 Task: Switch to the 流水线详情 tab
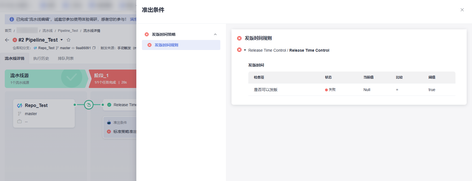pos(15,58)
